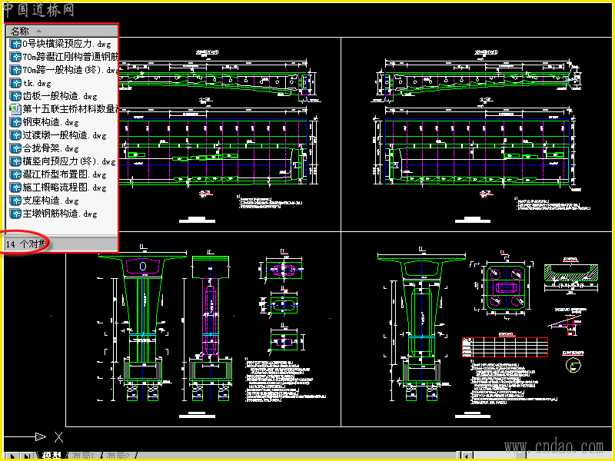Click the sort arrow beside 名称
Viewport: 615px width, 461px height.
(38, 31)
